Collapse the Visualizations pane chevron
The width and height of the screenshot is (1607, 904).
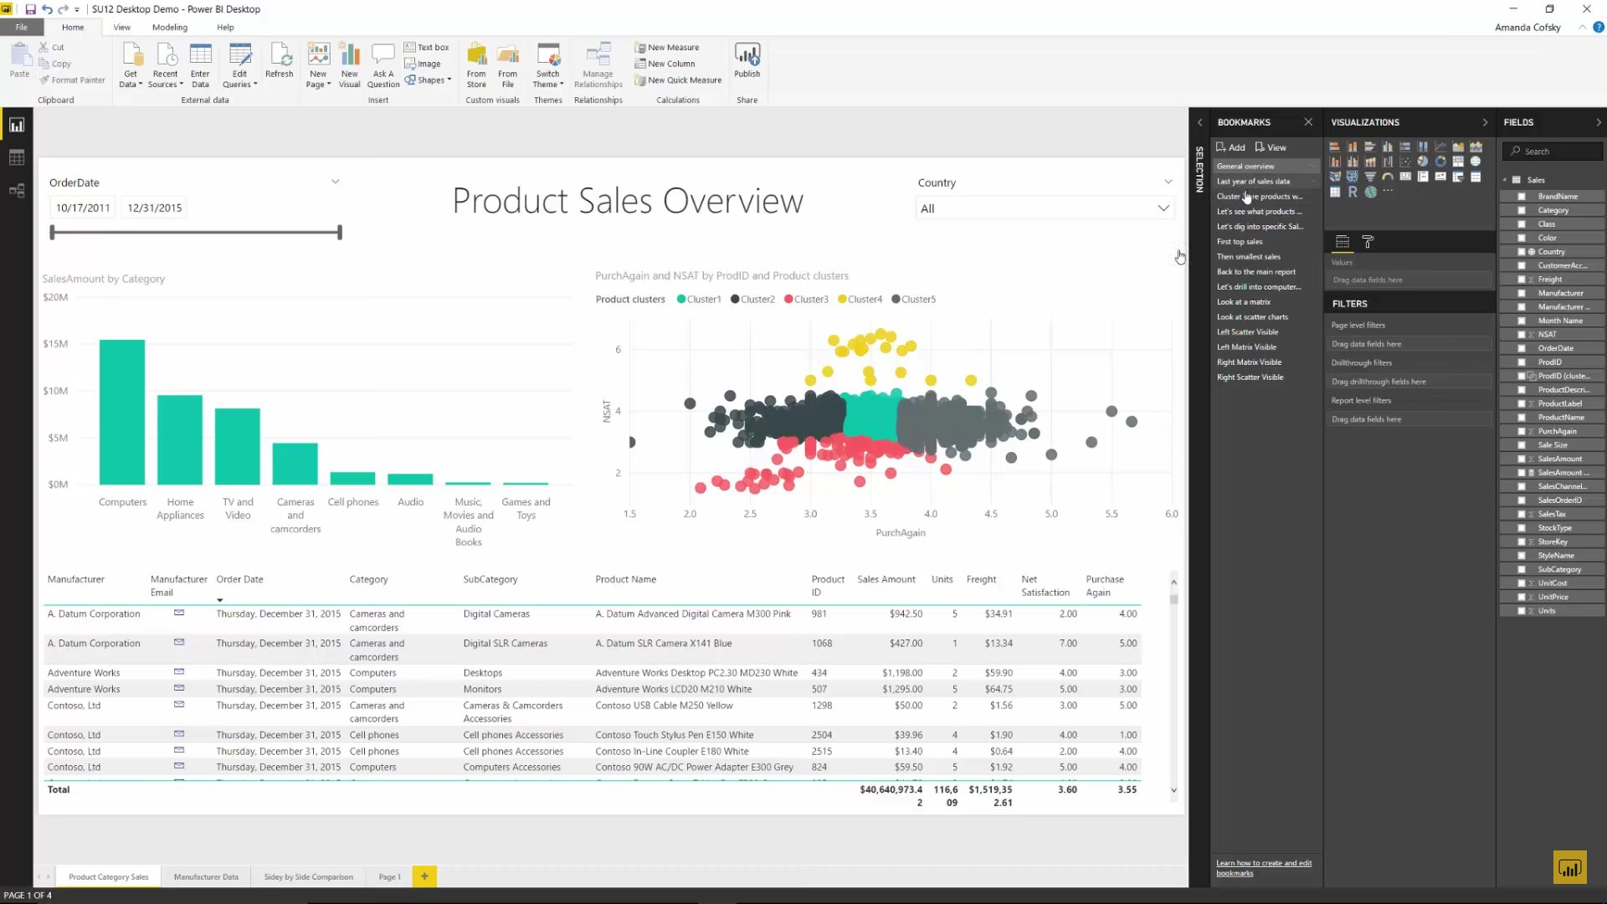pyautogui.click(x=1485, y=122)
